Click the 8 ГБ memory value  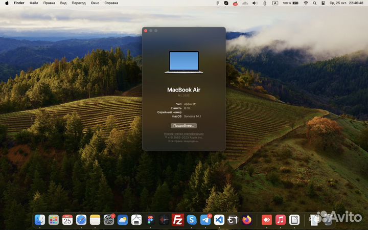tap(187, 108)
